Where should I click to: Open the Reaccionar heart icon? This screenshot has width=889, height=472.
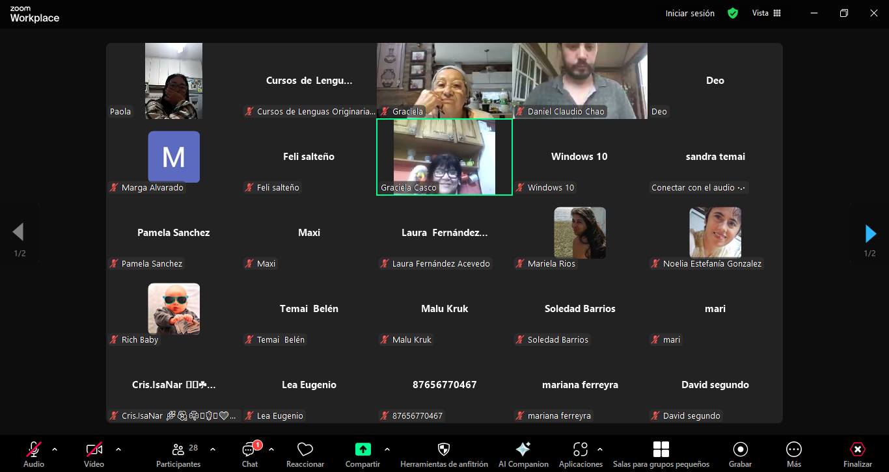tap(305, 449)
